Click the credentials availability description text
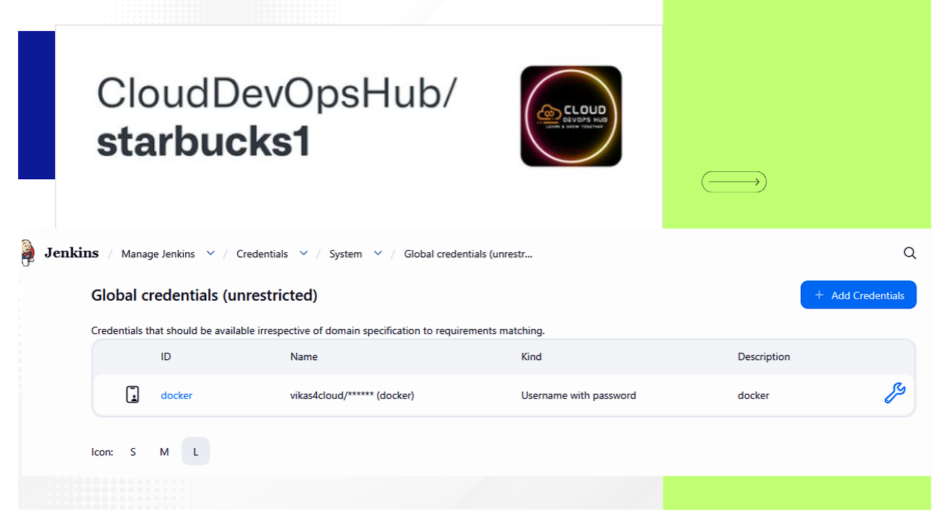 [x=318, y=331]
